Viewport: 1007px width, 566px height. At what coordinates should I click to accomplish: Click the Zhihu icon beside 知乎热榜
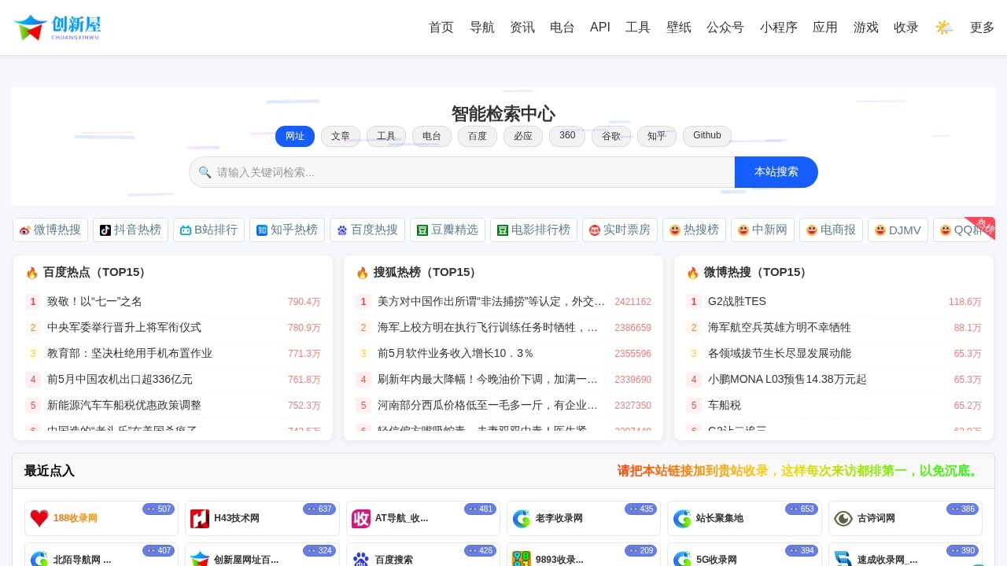tap(262, 230)
